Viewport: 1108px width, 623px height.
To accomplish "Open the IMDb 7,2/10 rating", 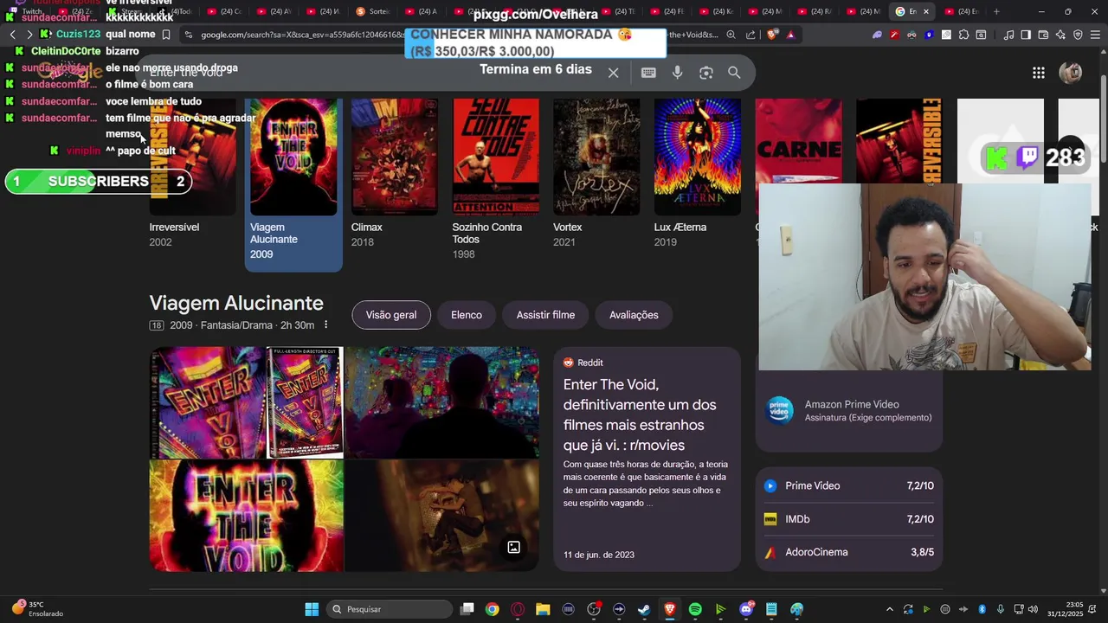I will (849, 519).
